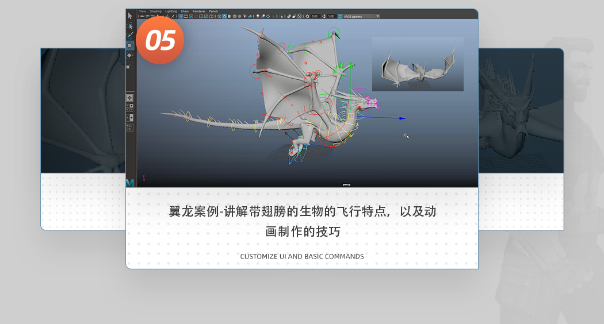604x324 pixels.
Task: Click the exposure reset icon
Action: tap(307, 16)
